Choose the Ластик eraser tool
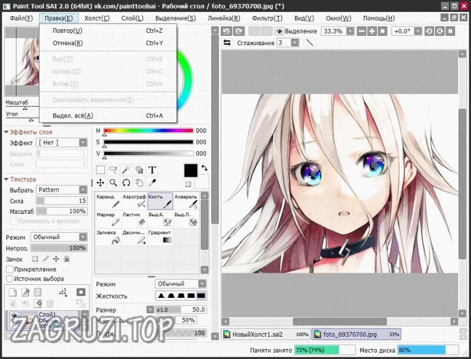471x359 pixels. pos(134,219)
